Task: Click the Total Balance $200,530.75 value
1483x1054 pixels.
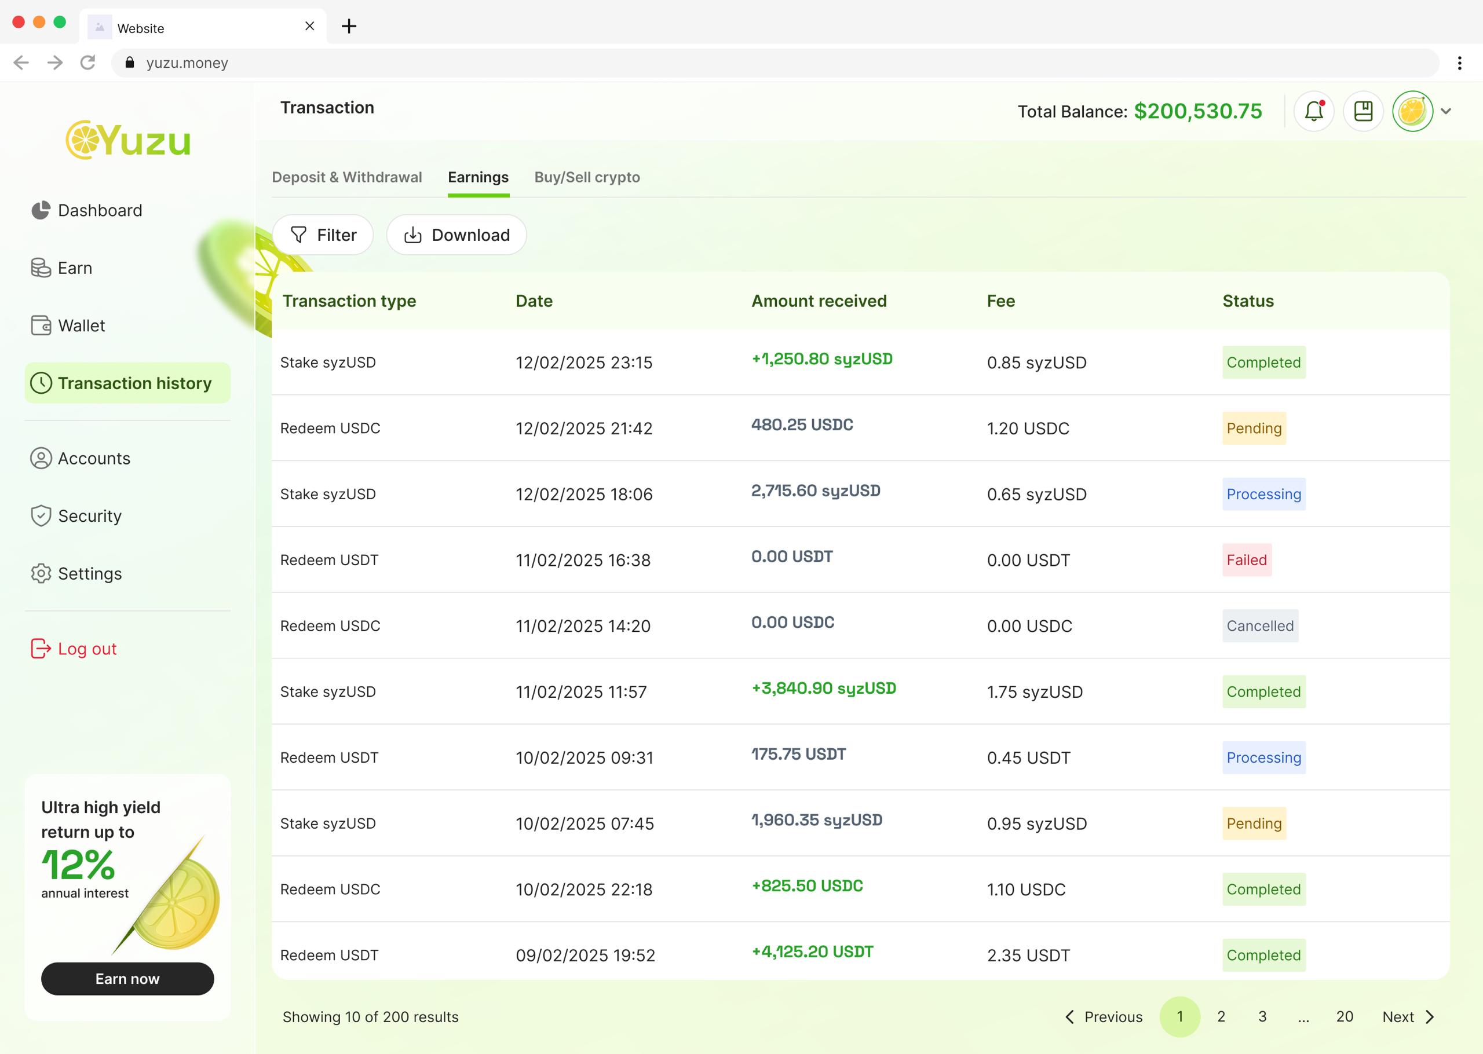Action: [1197, 111]
